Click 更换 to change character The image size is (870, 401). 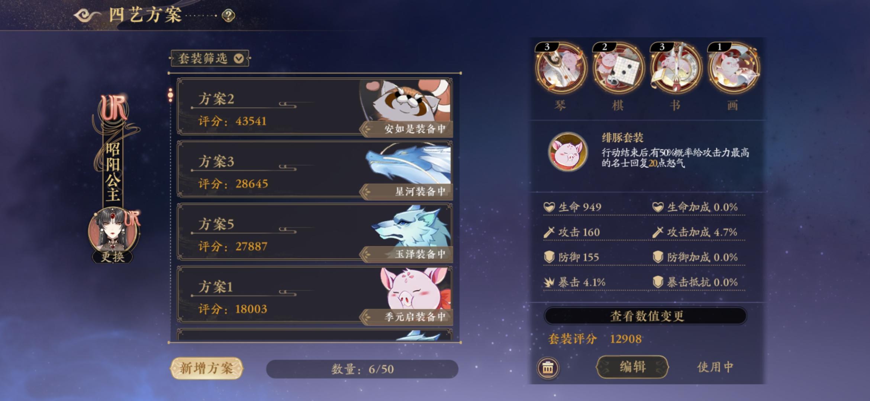[x=113, y=256]
